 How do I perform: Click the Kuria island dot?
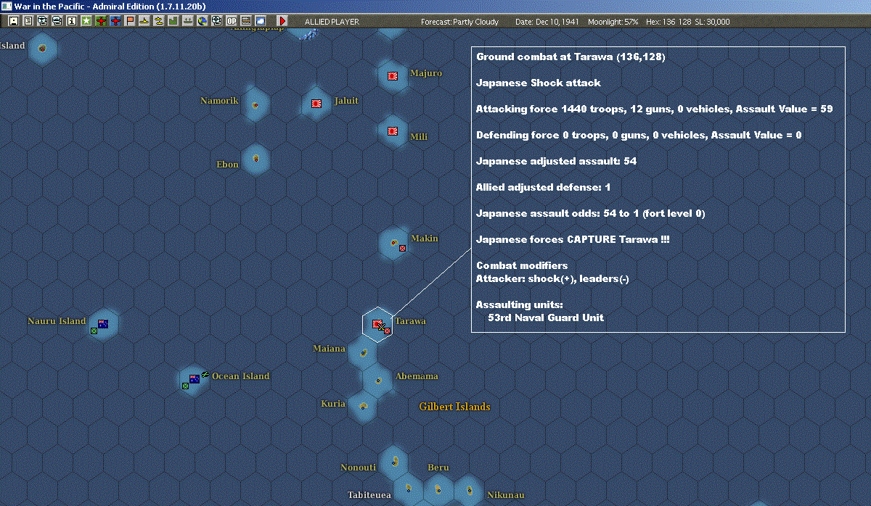point(363,406)
